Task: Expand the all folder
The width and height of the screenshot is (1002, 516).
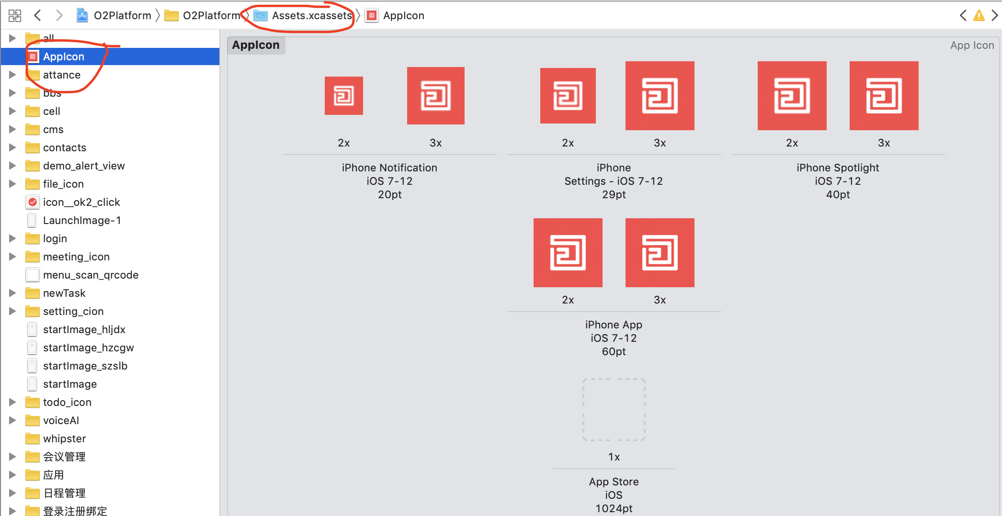Action: (12, 38)
